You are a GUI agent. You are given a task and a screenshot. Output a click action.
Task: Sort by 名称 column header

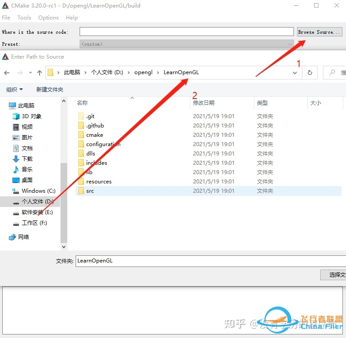coord(82,103)
